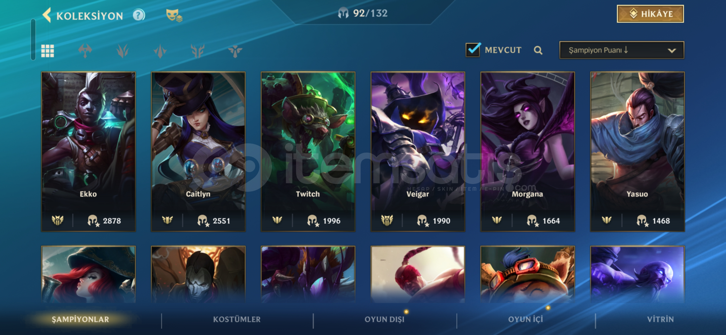726x335 pixels.
Task: Open the Şampiyon Puanı sort dropdown
Action: click(x=622, y=50)
